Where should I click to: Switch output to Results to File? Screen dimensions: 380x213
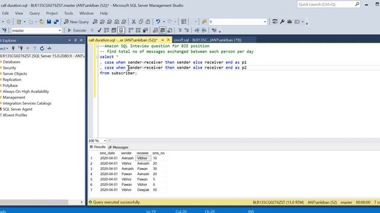pyautogui.click(x=170, y=30)
